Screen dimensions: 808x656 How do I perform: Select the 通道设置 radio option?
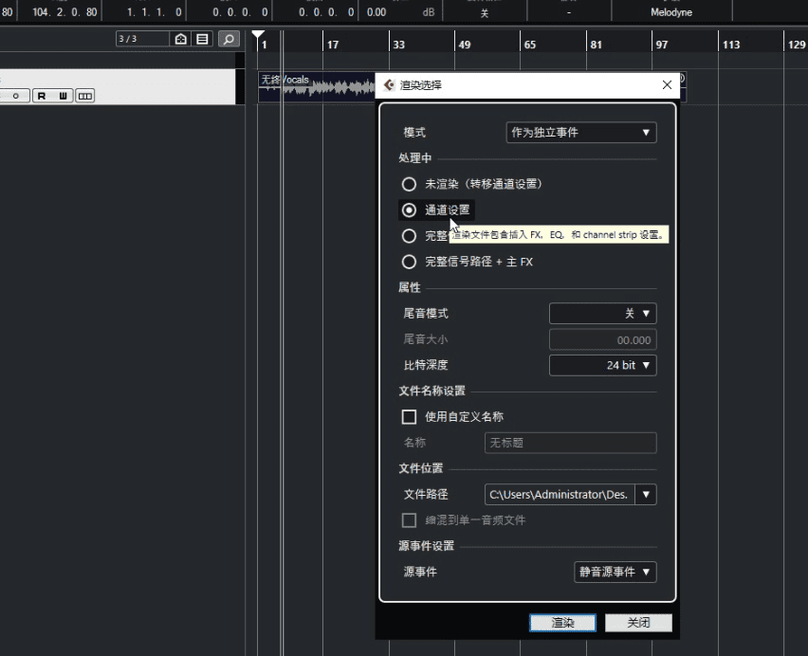pos(410,210)
